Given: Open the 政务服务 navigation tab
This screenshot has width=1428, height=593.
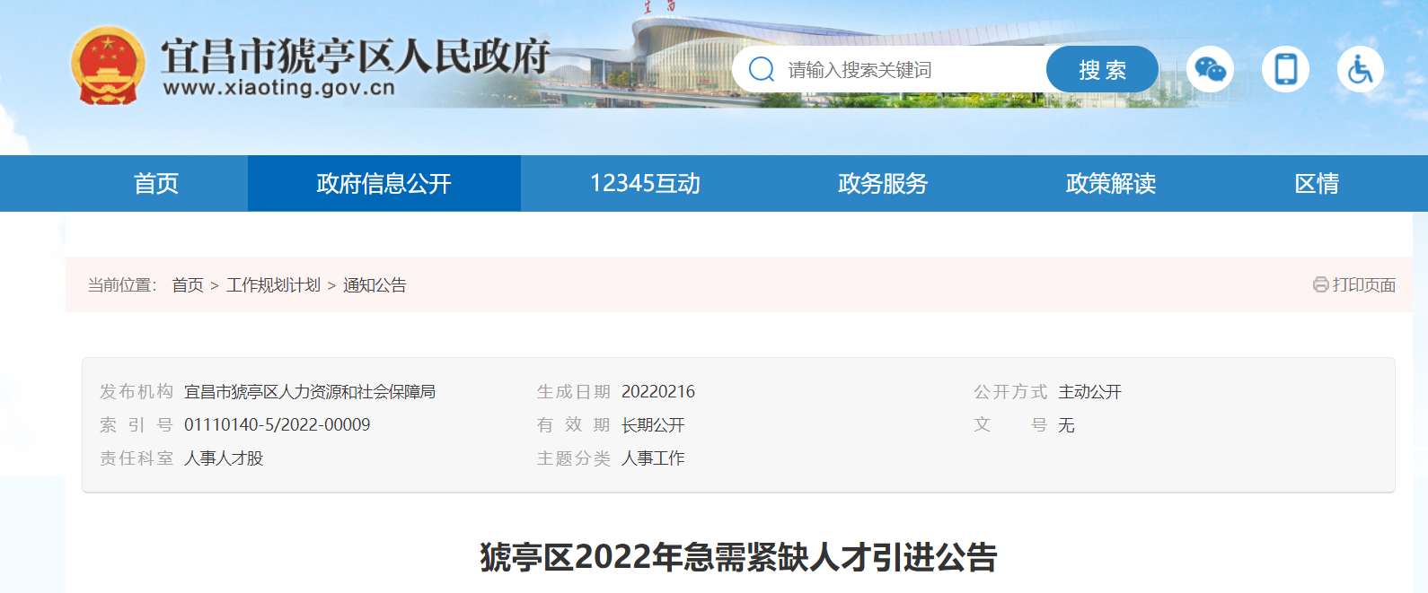Looking at the screenshot, I should click(x=883, y=183).
